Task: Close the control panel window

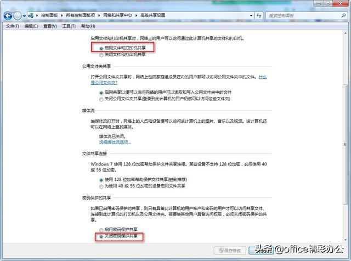Action: point(341,4)
